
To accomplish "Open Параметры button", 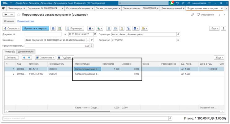I will point(75,28).
